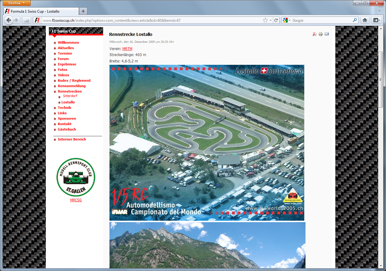386x271 pixels.
Task: Print the article via printer icon
Action: click(x=321, y=34)
